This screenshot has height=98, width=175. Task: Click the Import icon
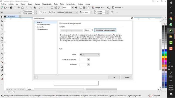[x=52, y=8]
